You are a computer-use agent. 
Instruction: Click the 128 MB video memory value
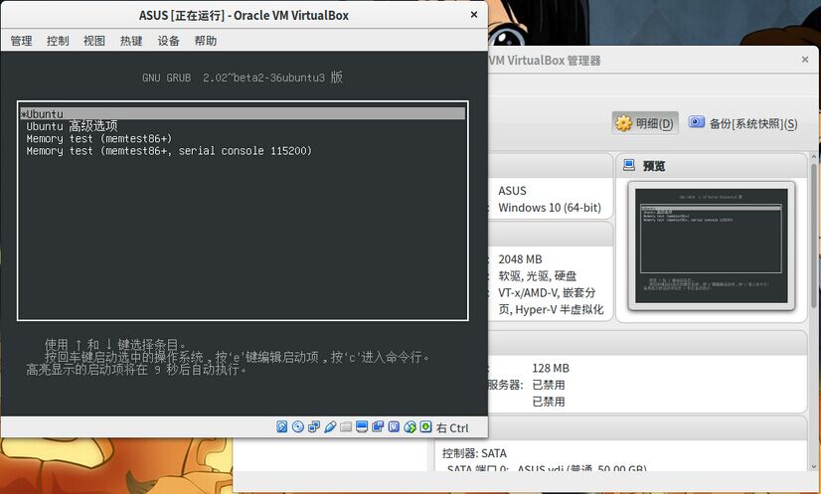[x=551, y=369]
